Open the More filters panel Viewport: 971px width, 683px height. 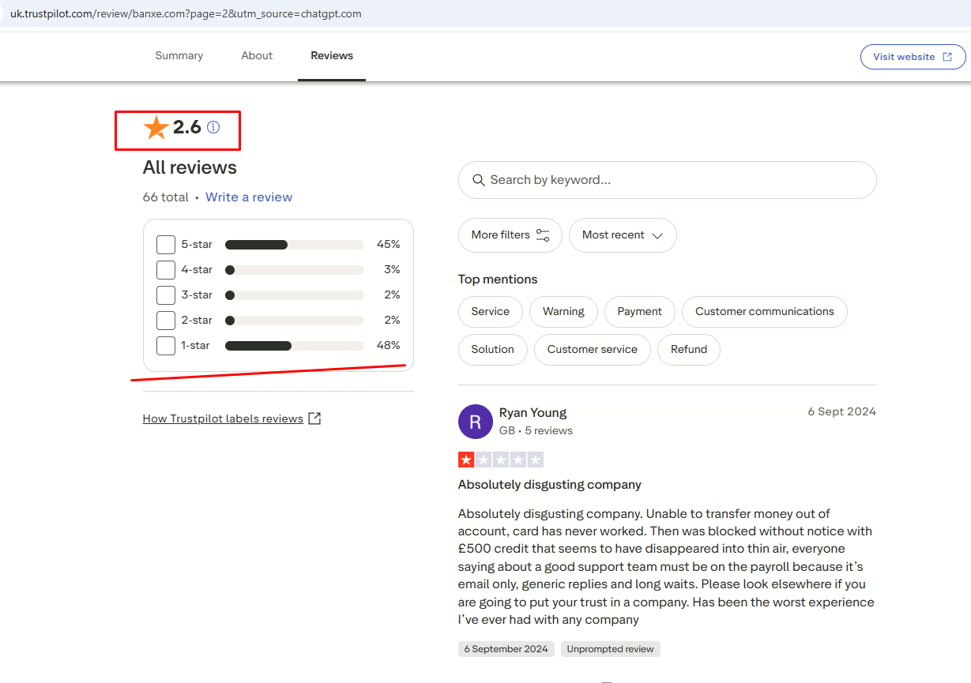[510, 235]
